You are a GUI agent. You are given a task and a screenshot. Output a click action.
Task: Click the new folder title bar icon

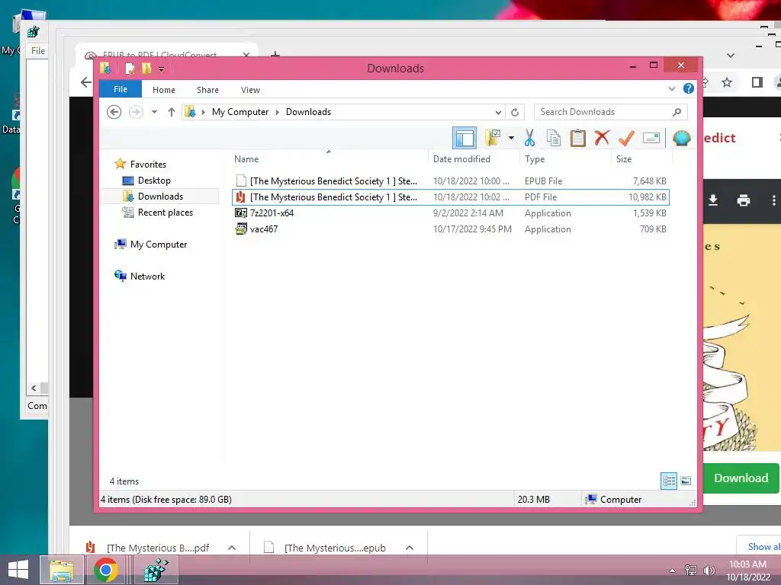(x=146, y=68)
